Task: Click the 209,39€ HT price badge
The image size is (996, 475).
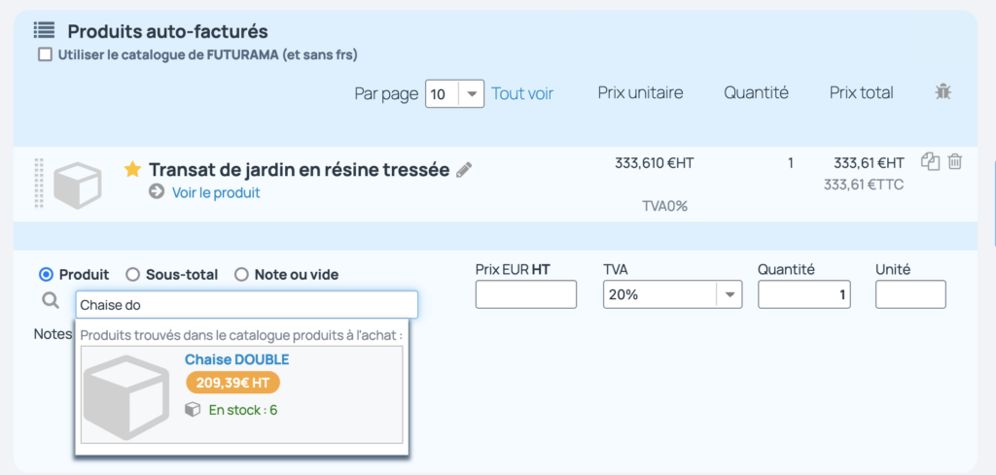Action: (x=233, y=383)
